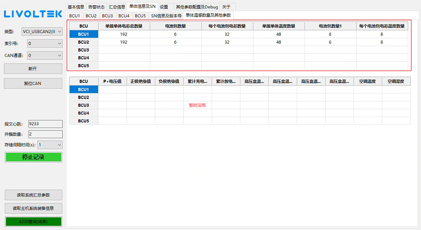Select the BCU2 sub-tab
The height and width of the screenshot is (230, 421).
(91, 16)
